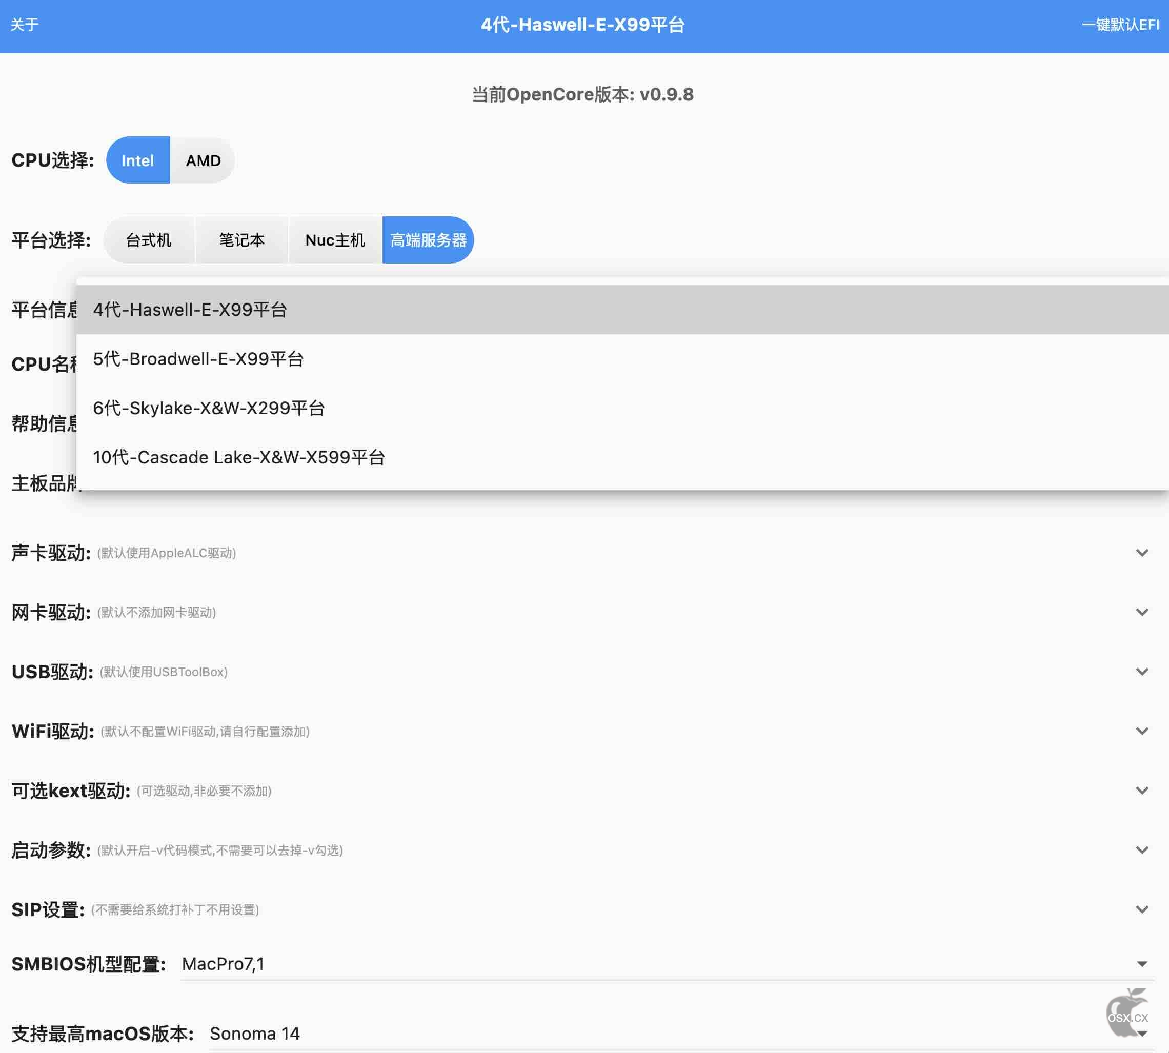1169x1053 pixels.
Task: Select AMD as the CPU
Action: (203, 160)
